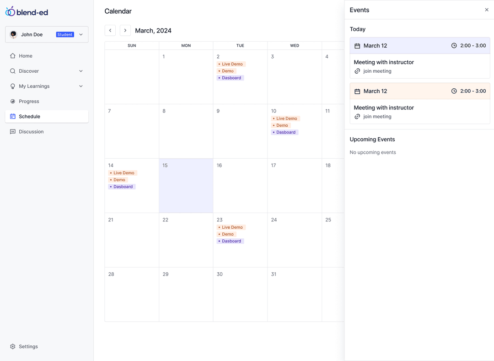Click the blend-ed logo
The width and height of the screenshot is (494, 361).
click(27, 11)
